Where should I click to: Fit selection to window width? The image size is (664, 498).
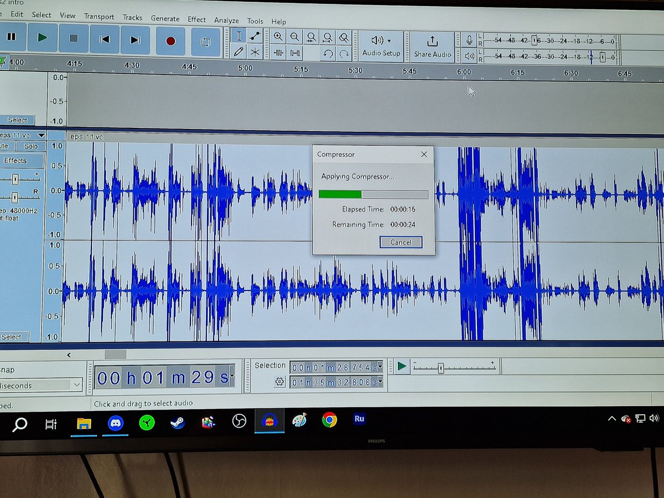[312, 37]
